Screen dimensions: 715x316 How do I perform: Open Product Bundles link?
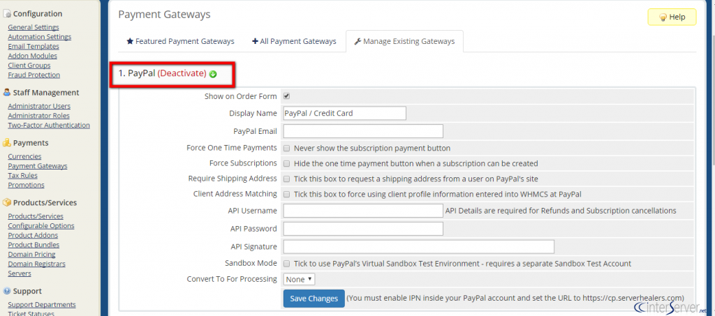34,245
